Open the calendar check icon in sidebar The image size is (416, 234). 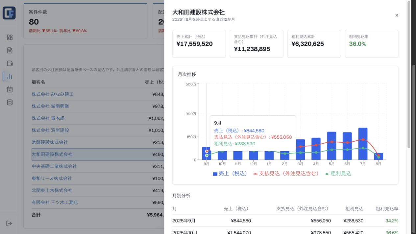[10, 89]
